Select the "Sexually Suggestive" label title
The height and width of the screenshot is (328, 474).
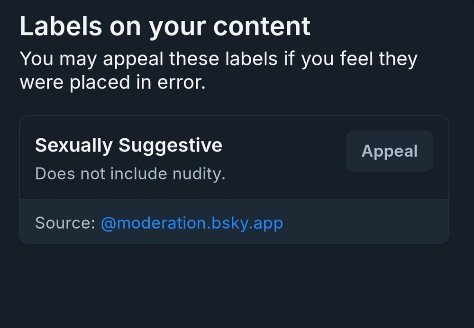click(x=128, y=145)
